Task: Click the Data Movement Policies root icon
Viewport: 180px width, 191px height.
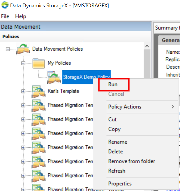Action: click(23, 49)
